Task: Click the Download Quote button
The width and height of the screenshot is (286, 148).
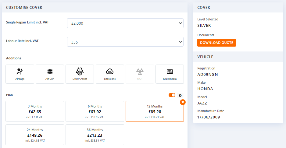Action: pos(216,43)
